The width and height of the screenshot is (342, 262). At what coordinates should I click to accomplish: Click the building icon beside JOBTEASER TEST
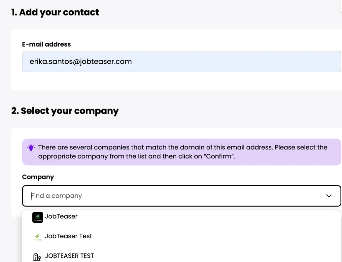tap(37, 256)
